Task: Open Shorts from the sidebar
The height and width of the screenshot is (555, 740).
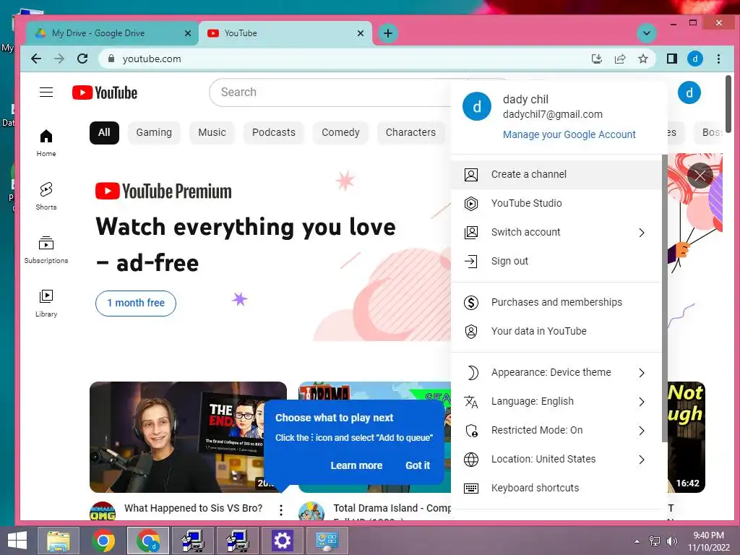Action: click(x=46, y=197)
